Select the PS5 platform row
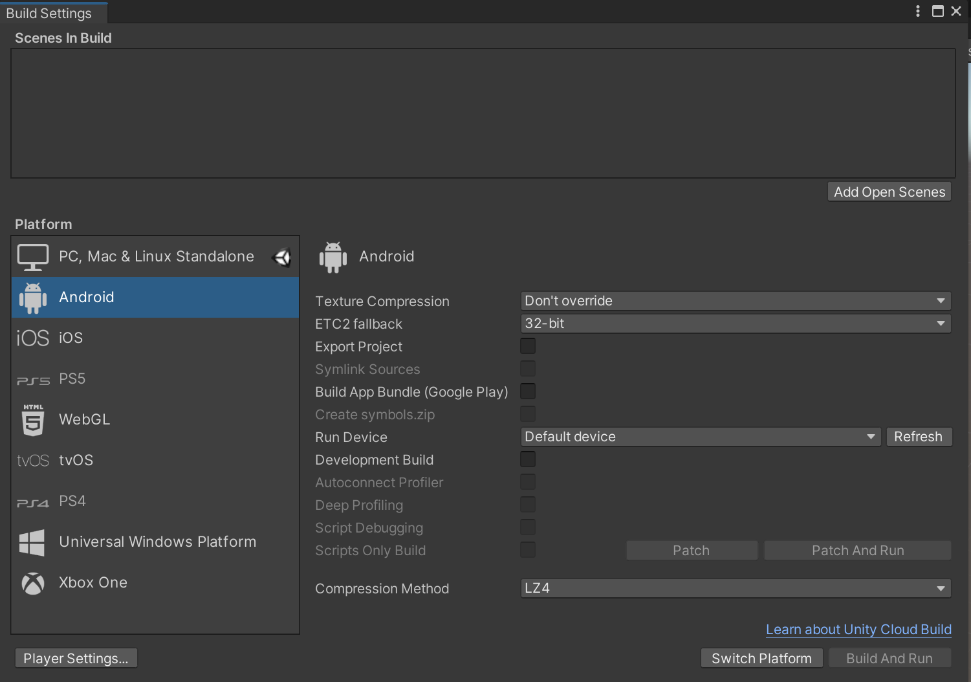The height and width of the screenshot is (682, 971). coord(155,379)
